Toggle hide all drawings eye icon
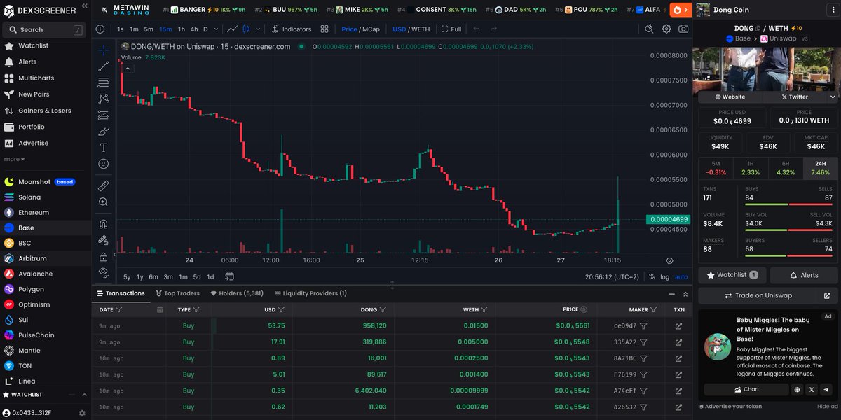 pyautogui.click(x=103, y=272)
